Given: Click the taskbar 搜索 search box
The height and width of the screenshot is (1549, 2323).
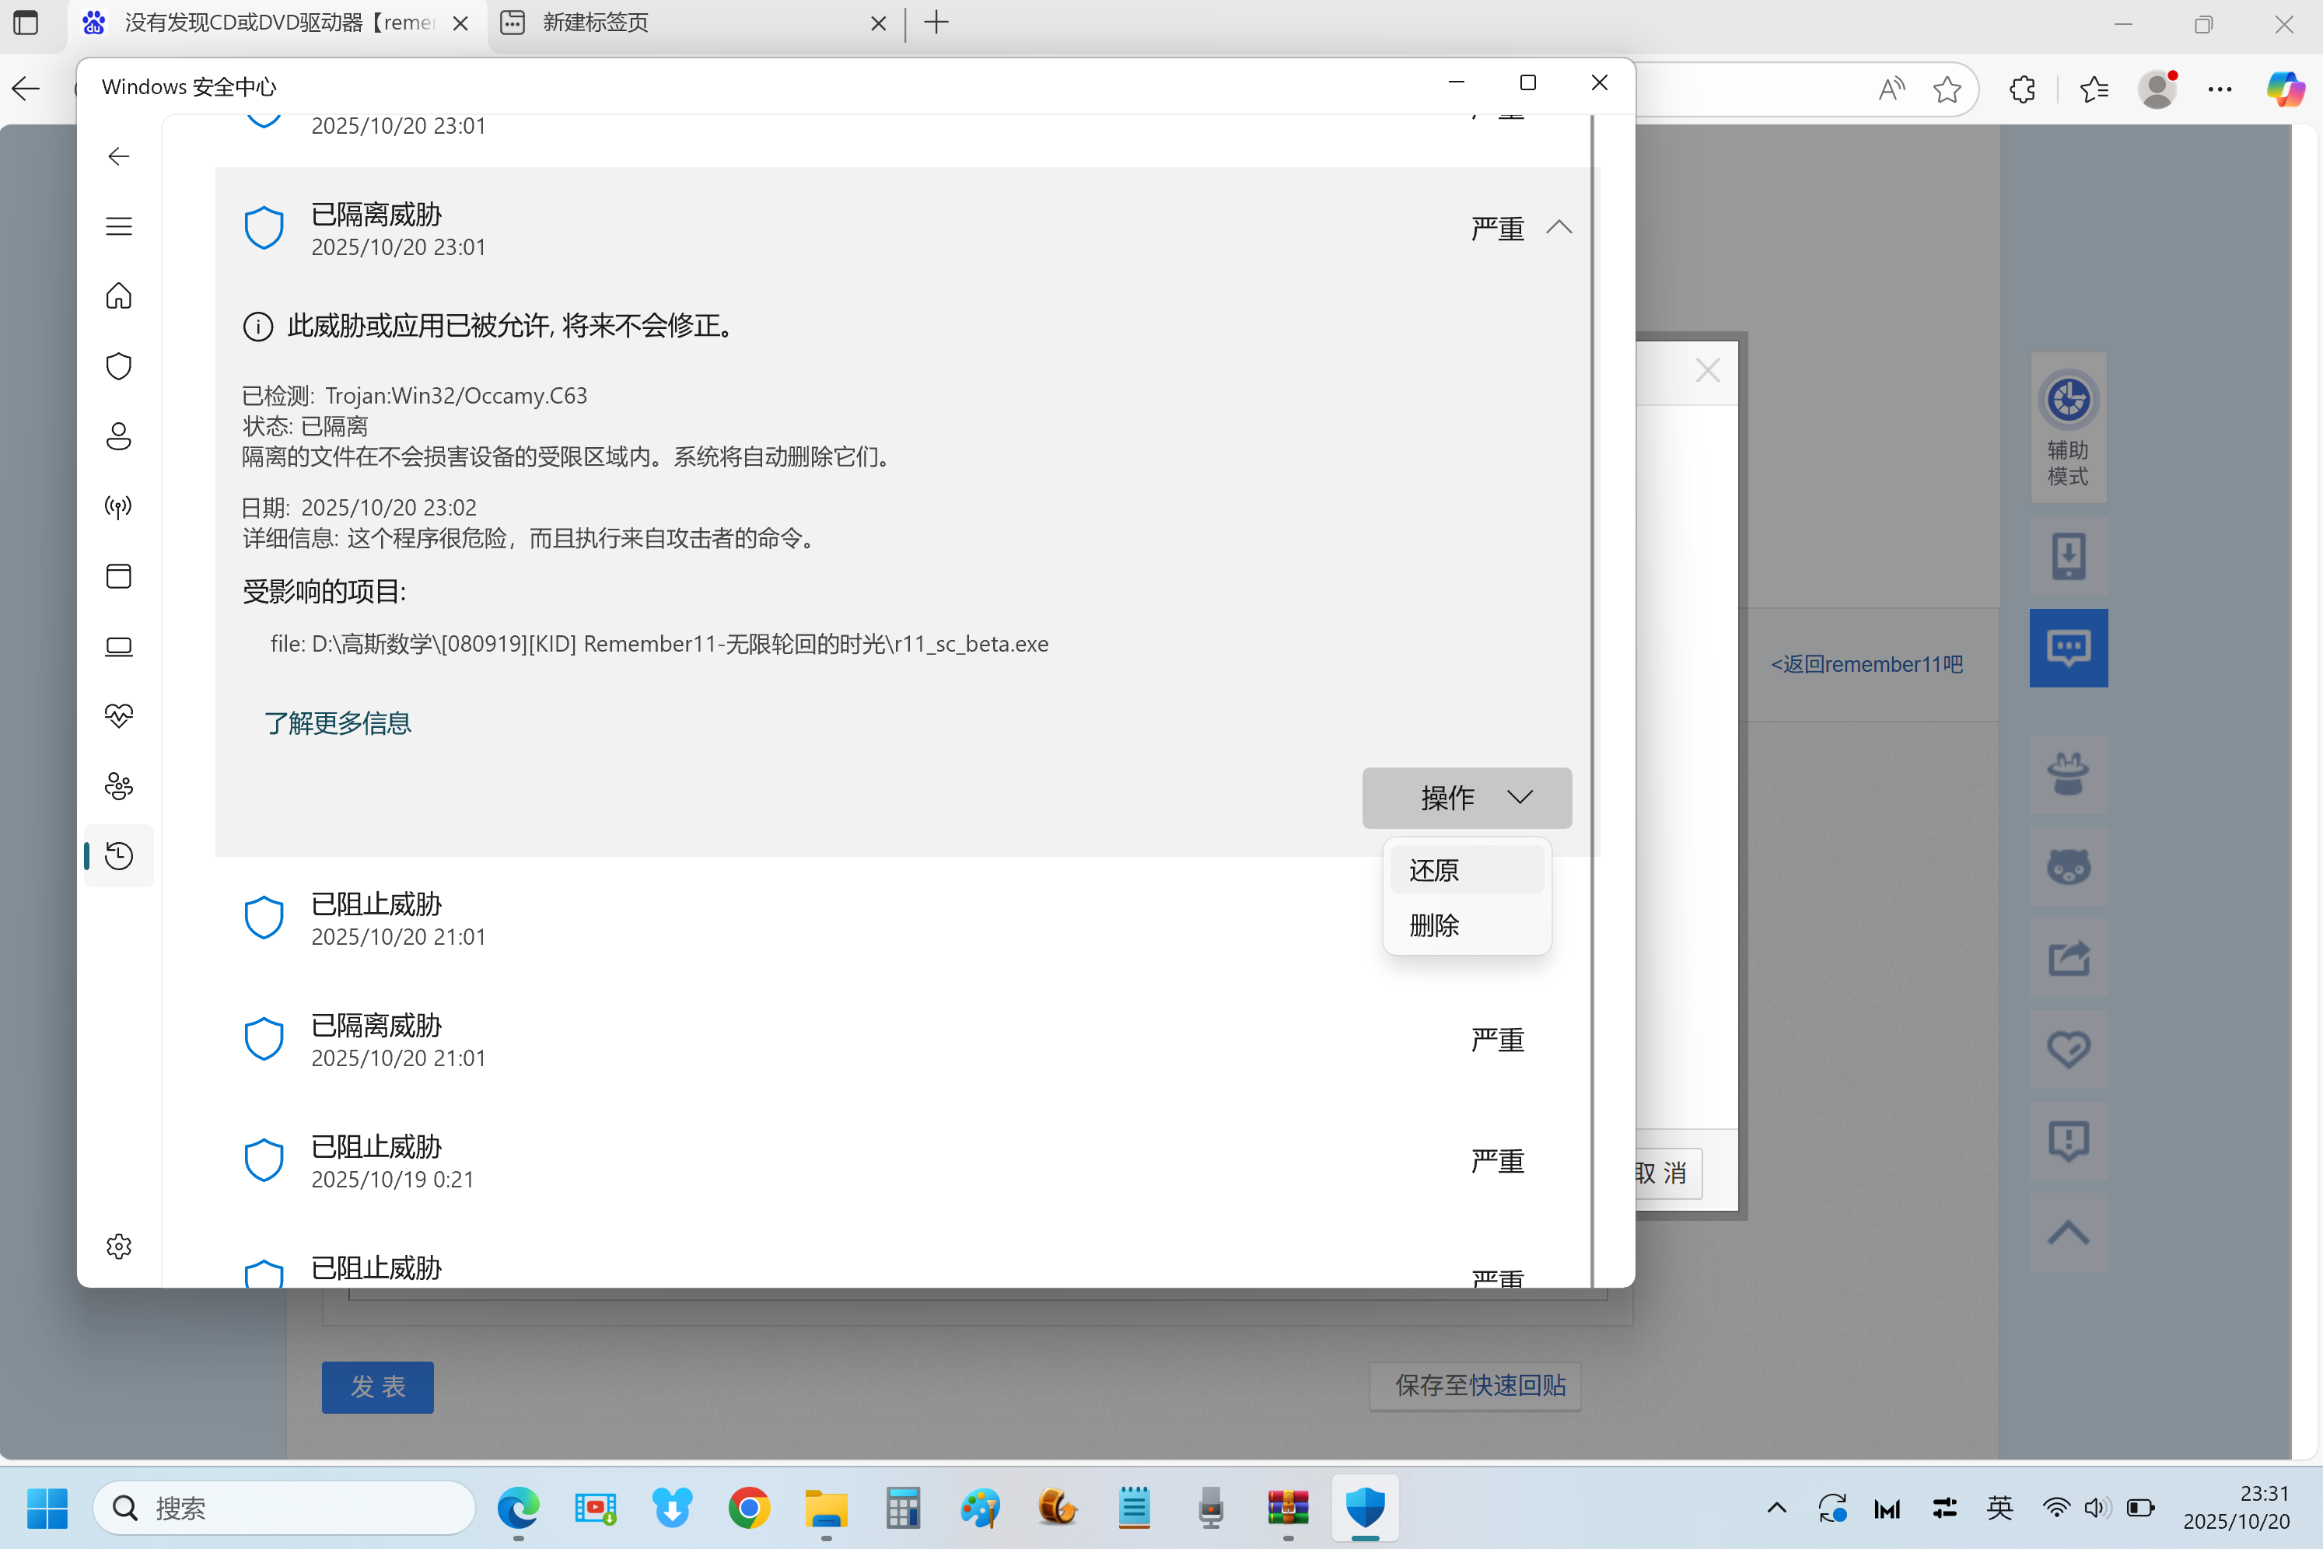Looking at the screenshot, I should point(285,1508).
